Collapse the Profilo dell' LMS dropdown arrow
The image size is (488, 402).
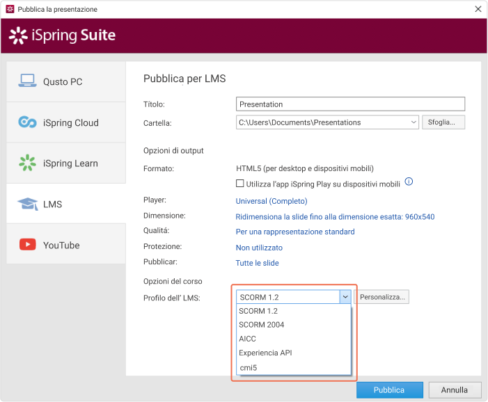[x=345, y=297]
